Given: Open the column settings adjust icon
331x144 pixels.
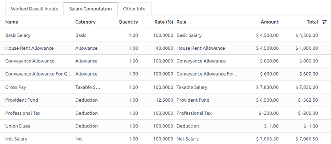Looking at the screenshot, I should (324, 22).
